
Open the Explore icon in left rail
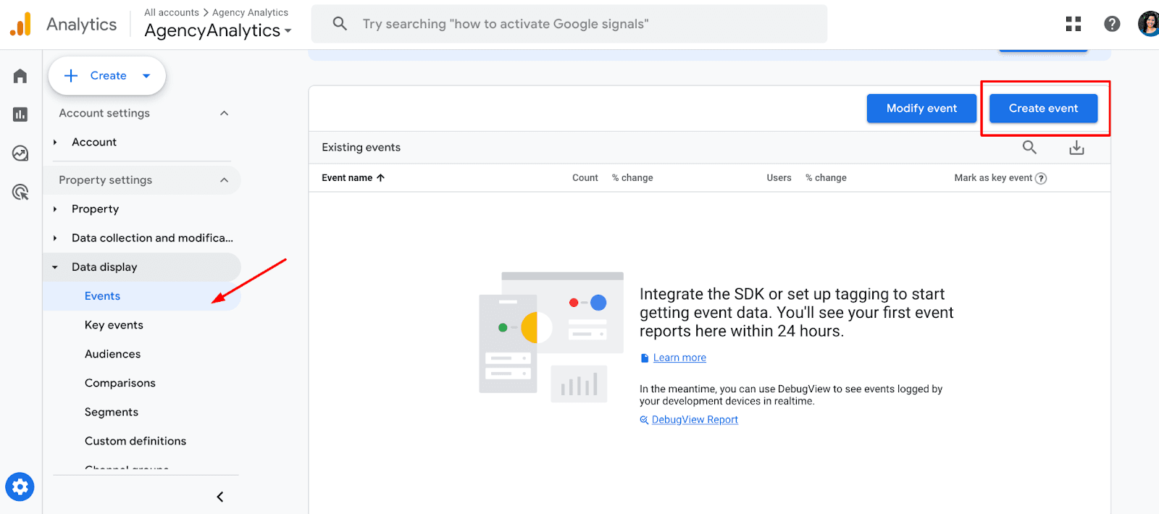click(x=20, y=153)
